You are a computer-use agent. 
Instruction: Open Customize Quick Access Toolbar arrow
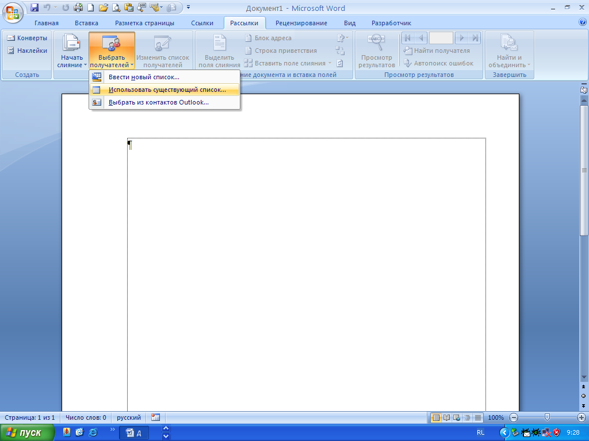point(189,7)
